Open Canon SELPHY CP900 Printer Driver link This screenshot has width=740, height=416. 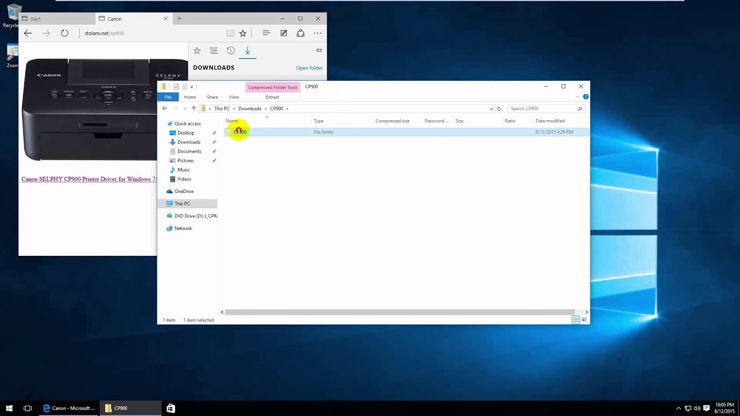pos(89,179)
